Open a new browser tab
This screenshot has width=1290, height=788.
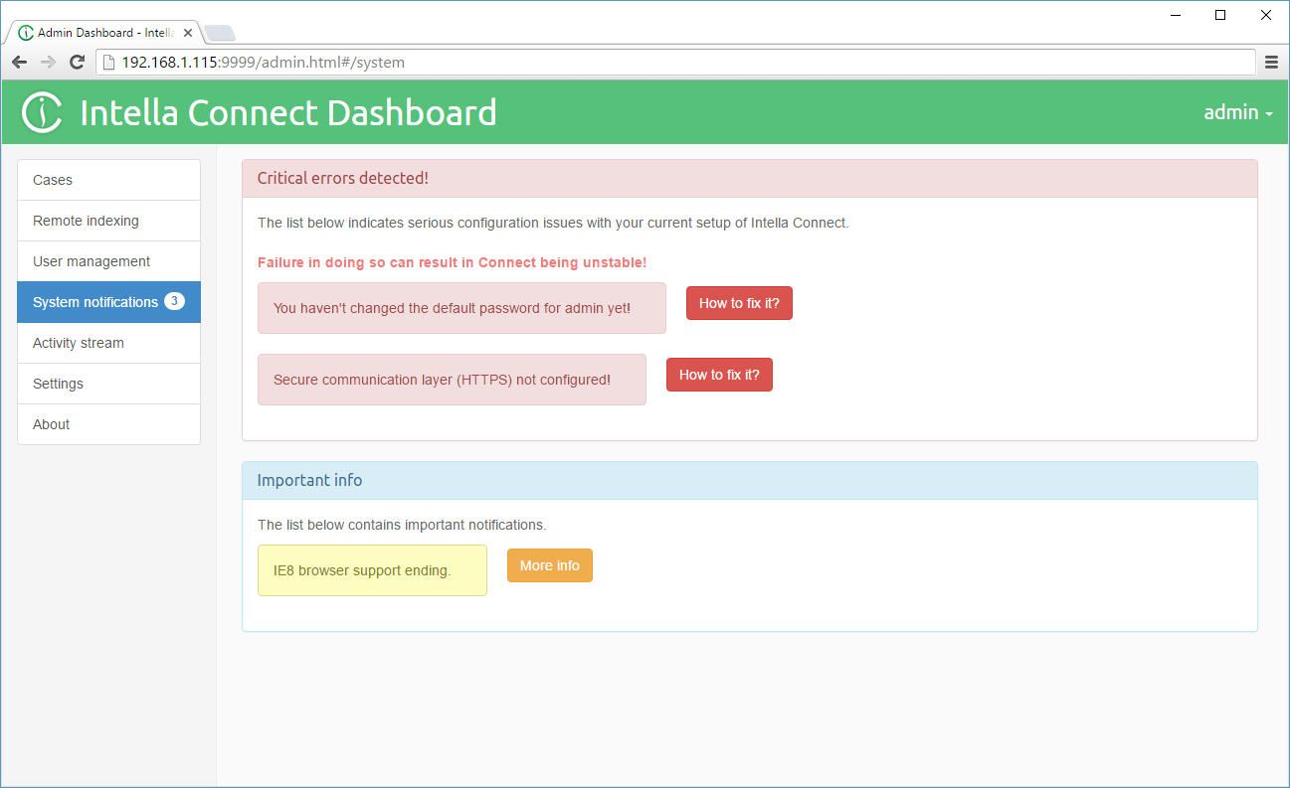pyautogui.click(x=220, y=33)
